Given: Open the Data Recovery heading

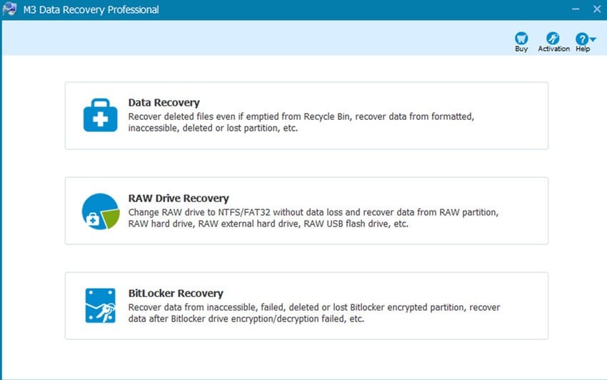Looking at the screenshot, I should pos(164,103).
